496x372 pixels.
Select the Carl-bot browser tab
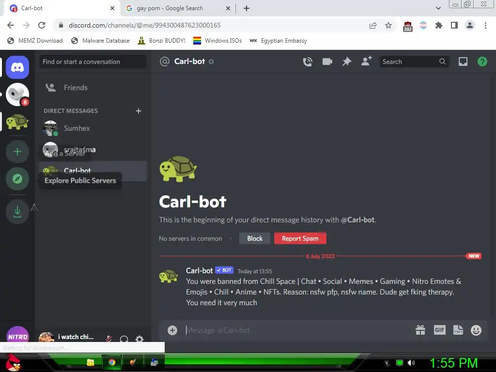[x=62, y=8]
